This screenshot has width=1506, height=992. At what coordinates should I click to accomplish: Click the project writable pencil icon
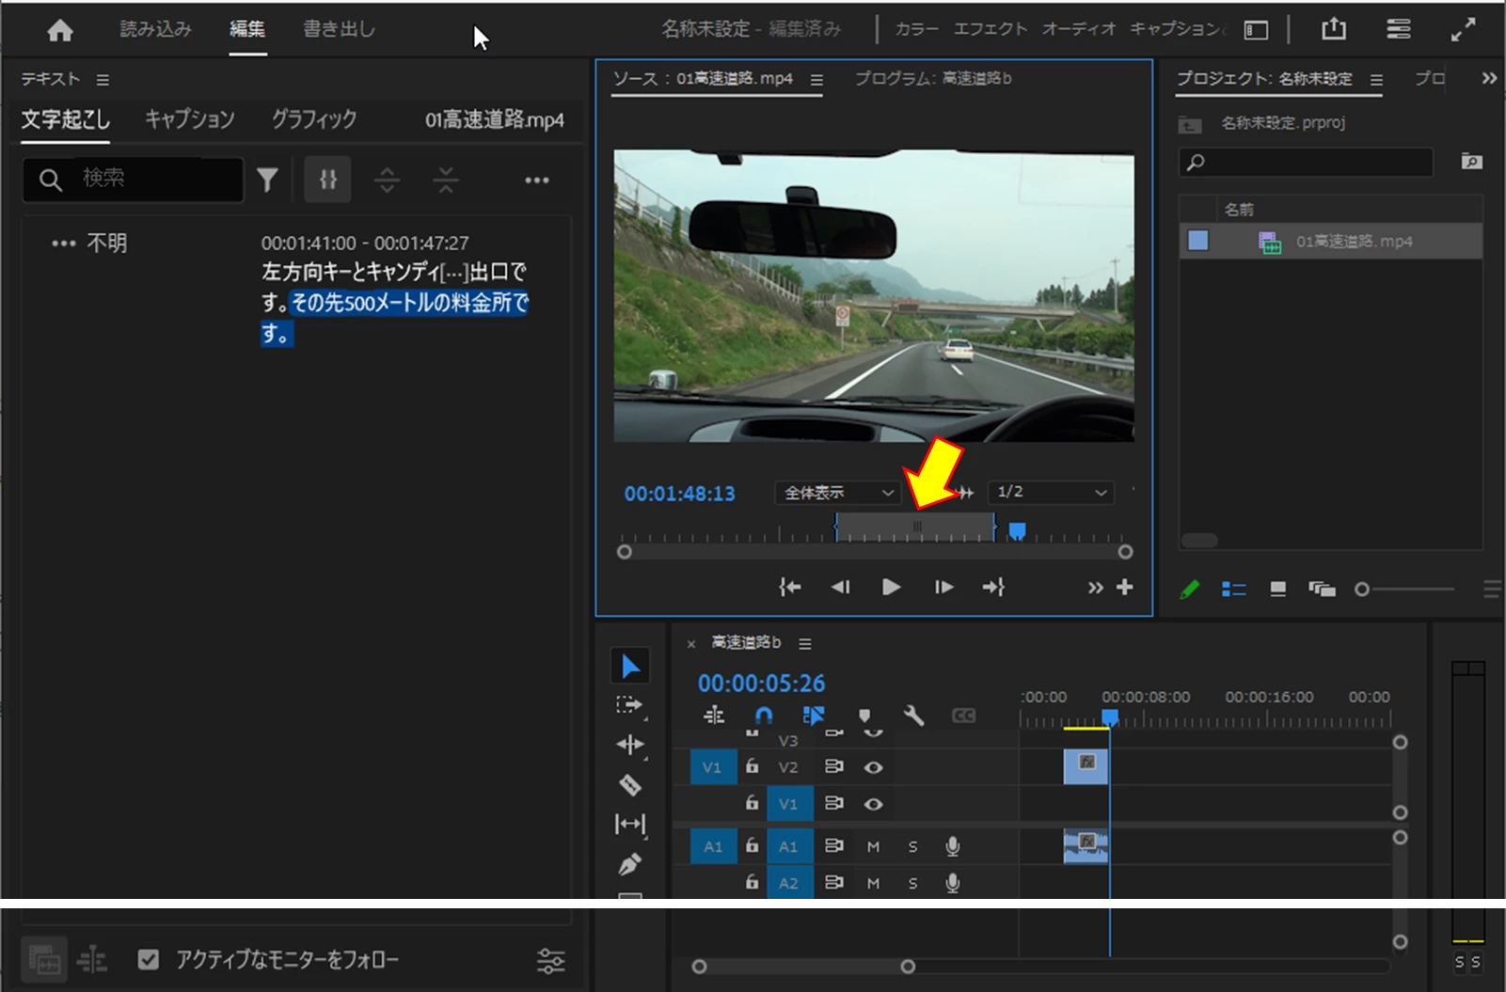(x=1190, y=590)
